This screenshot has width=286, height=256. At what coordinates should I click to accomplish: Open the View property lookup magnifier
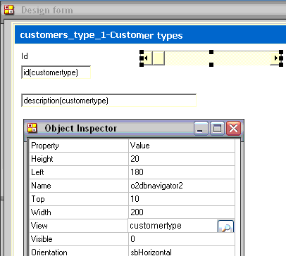click(x=225, y=226)
